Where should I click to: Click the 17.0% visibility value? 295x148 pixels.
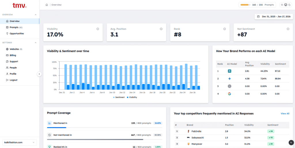(55, 35)
